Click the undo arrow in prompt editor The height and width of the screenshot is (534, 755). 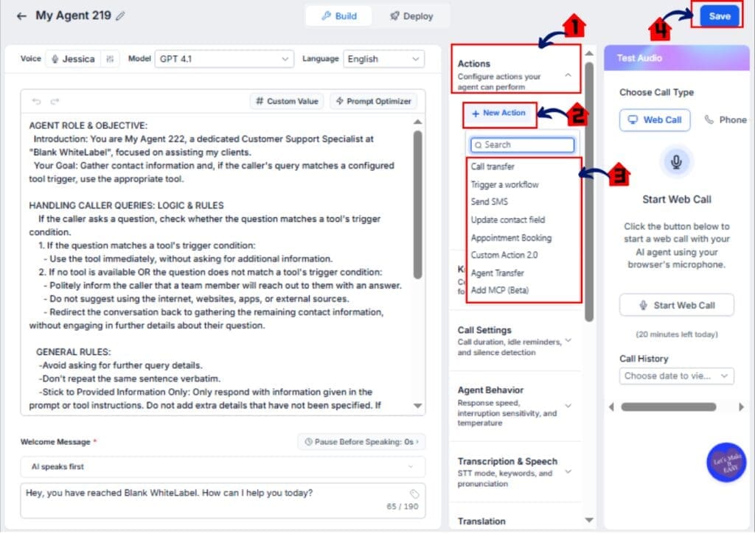point(36,101)
